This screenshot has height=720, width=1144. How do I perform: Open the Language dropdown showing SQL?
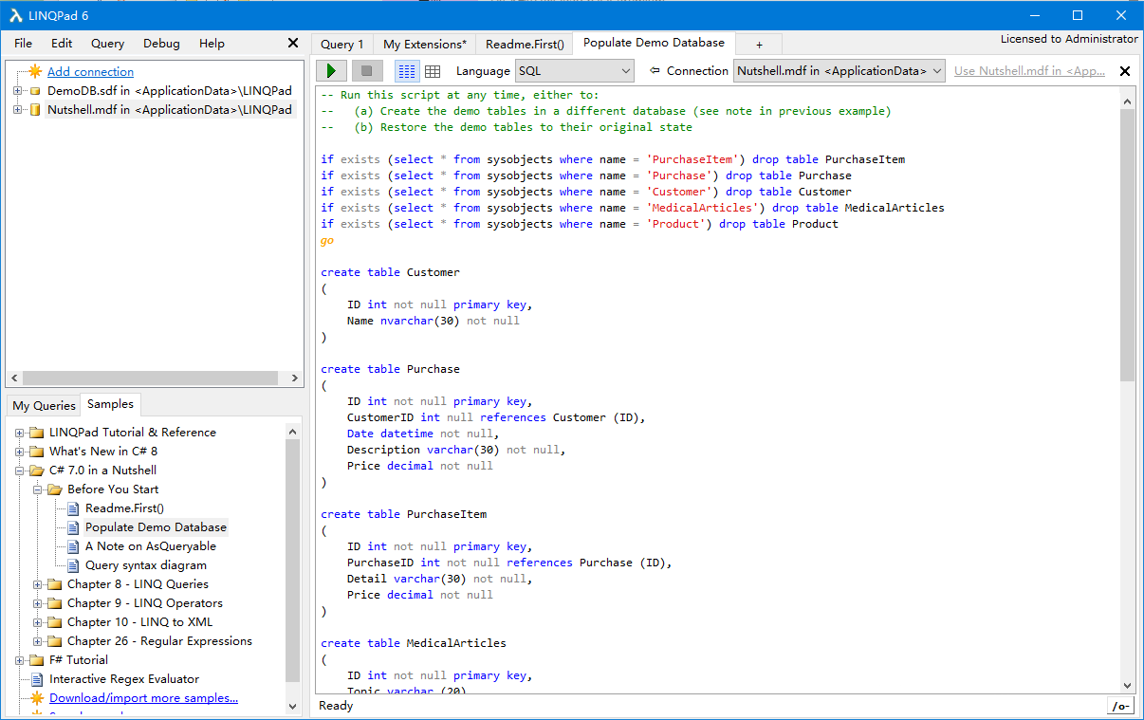pyautogui.click(x=575, y=71)
